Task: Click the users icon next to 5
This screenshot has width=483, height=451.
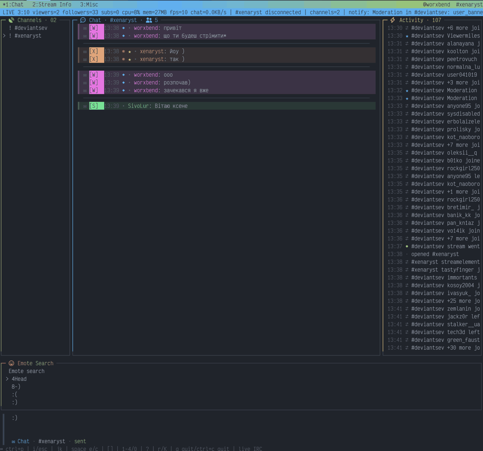Action: tap(149, 20)
